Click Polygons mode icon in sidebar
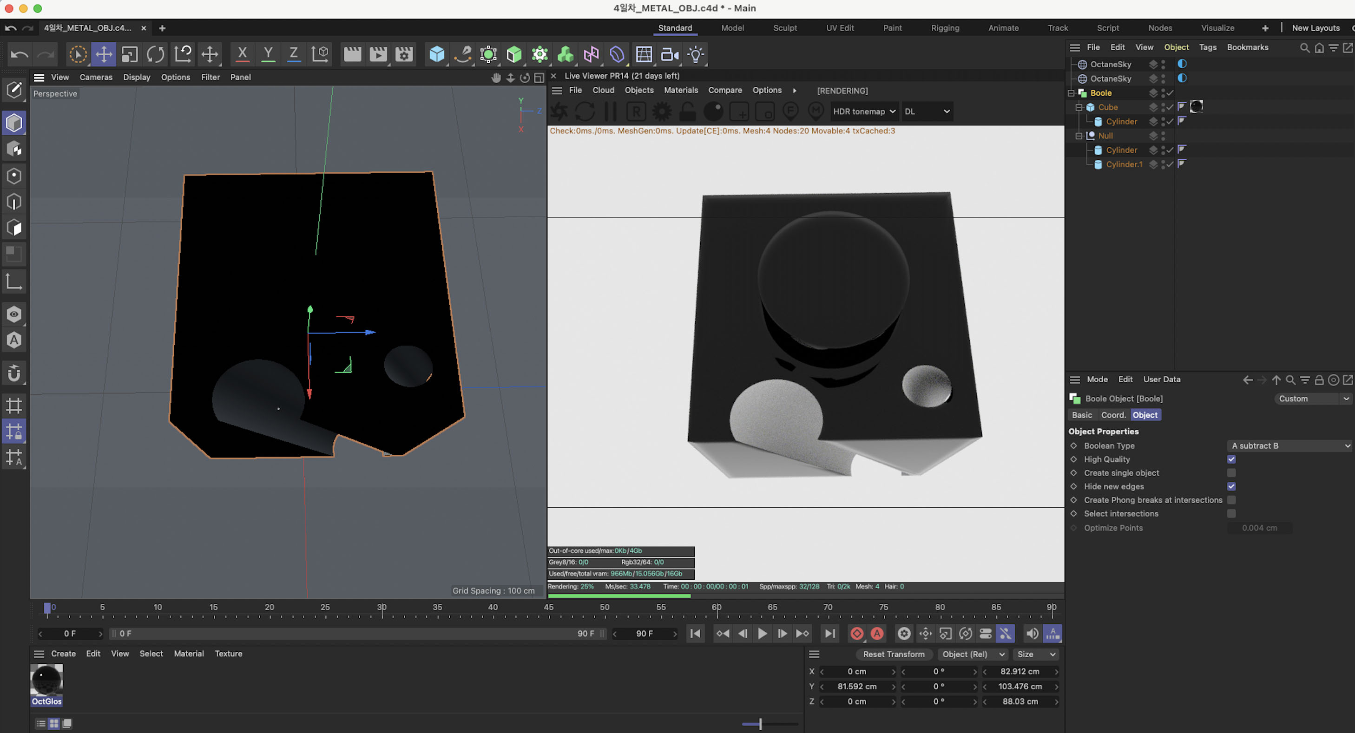1355x733 pixels. coord(14,228)
